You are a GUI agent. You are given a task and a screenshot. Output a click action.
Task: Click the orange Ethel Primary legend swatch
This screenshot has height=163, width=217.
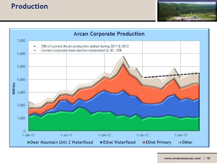[x=144, y=142]
